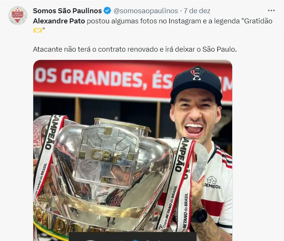Open the Somos São Paulinos display name link

click(67, 11)
